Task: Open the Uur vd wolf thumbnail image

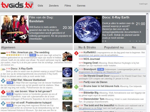Action: click(67, 106)
